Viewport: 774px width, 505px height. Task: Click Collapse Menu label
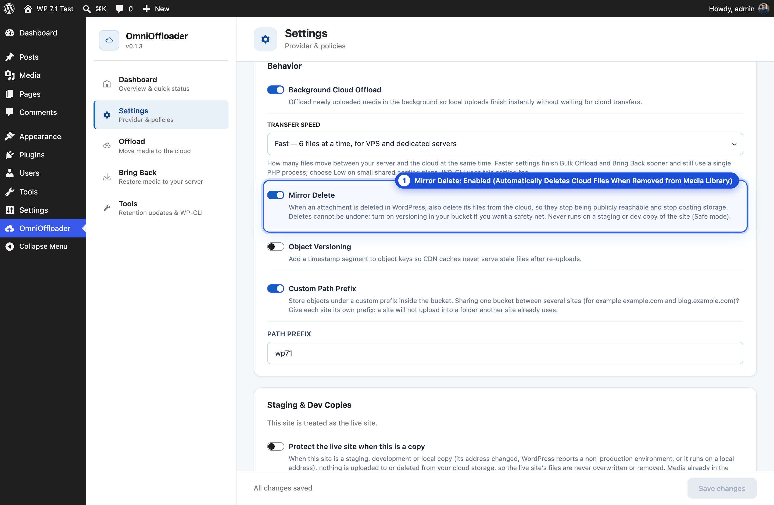tap(43, 246)
